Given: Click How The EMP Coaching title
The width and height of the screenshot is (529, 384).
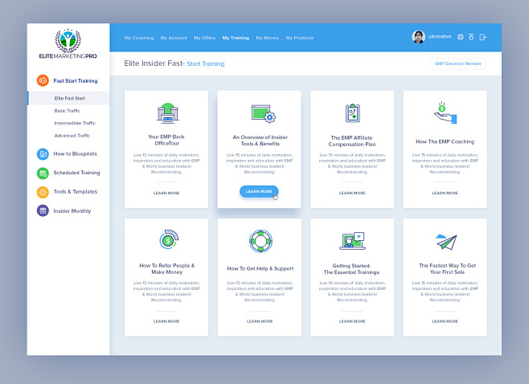Looking at the screenshot, I should pyautogui.click(x=445, y=141).
